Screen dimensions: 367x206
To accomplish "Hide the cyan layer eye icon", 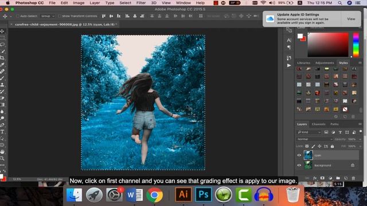I will (x=299, y=155).
